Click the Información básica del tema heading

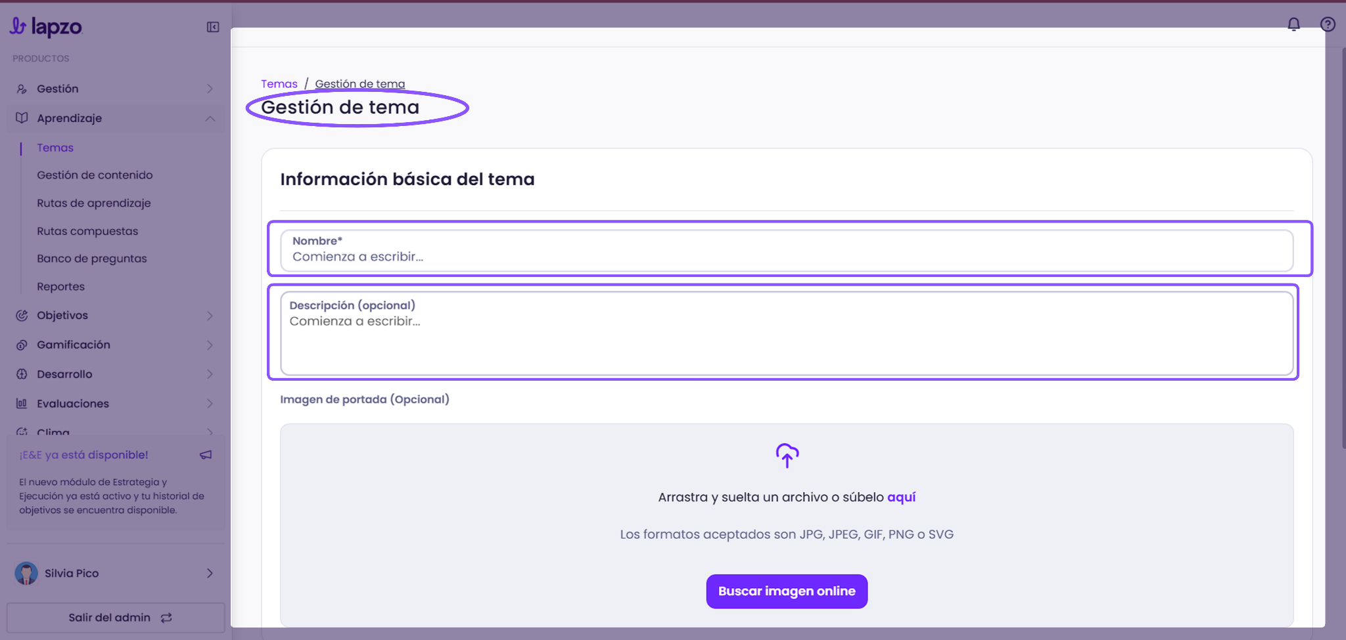(407, 179)
